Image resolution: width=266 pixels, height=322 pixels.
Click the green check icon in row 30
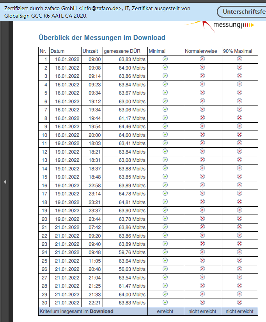pos(165,302)
